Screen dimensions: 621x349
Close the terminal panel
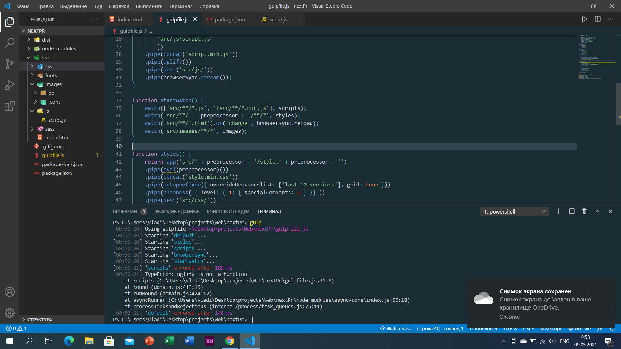610,211
